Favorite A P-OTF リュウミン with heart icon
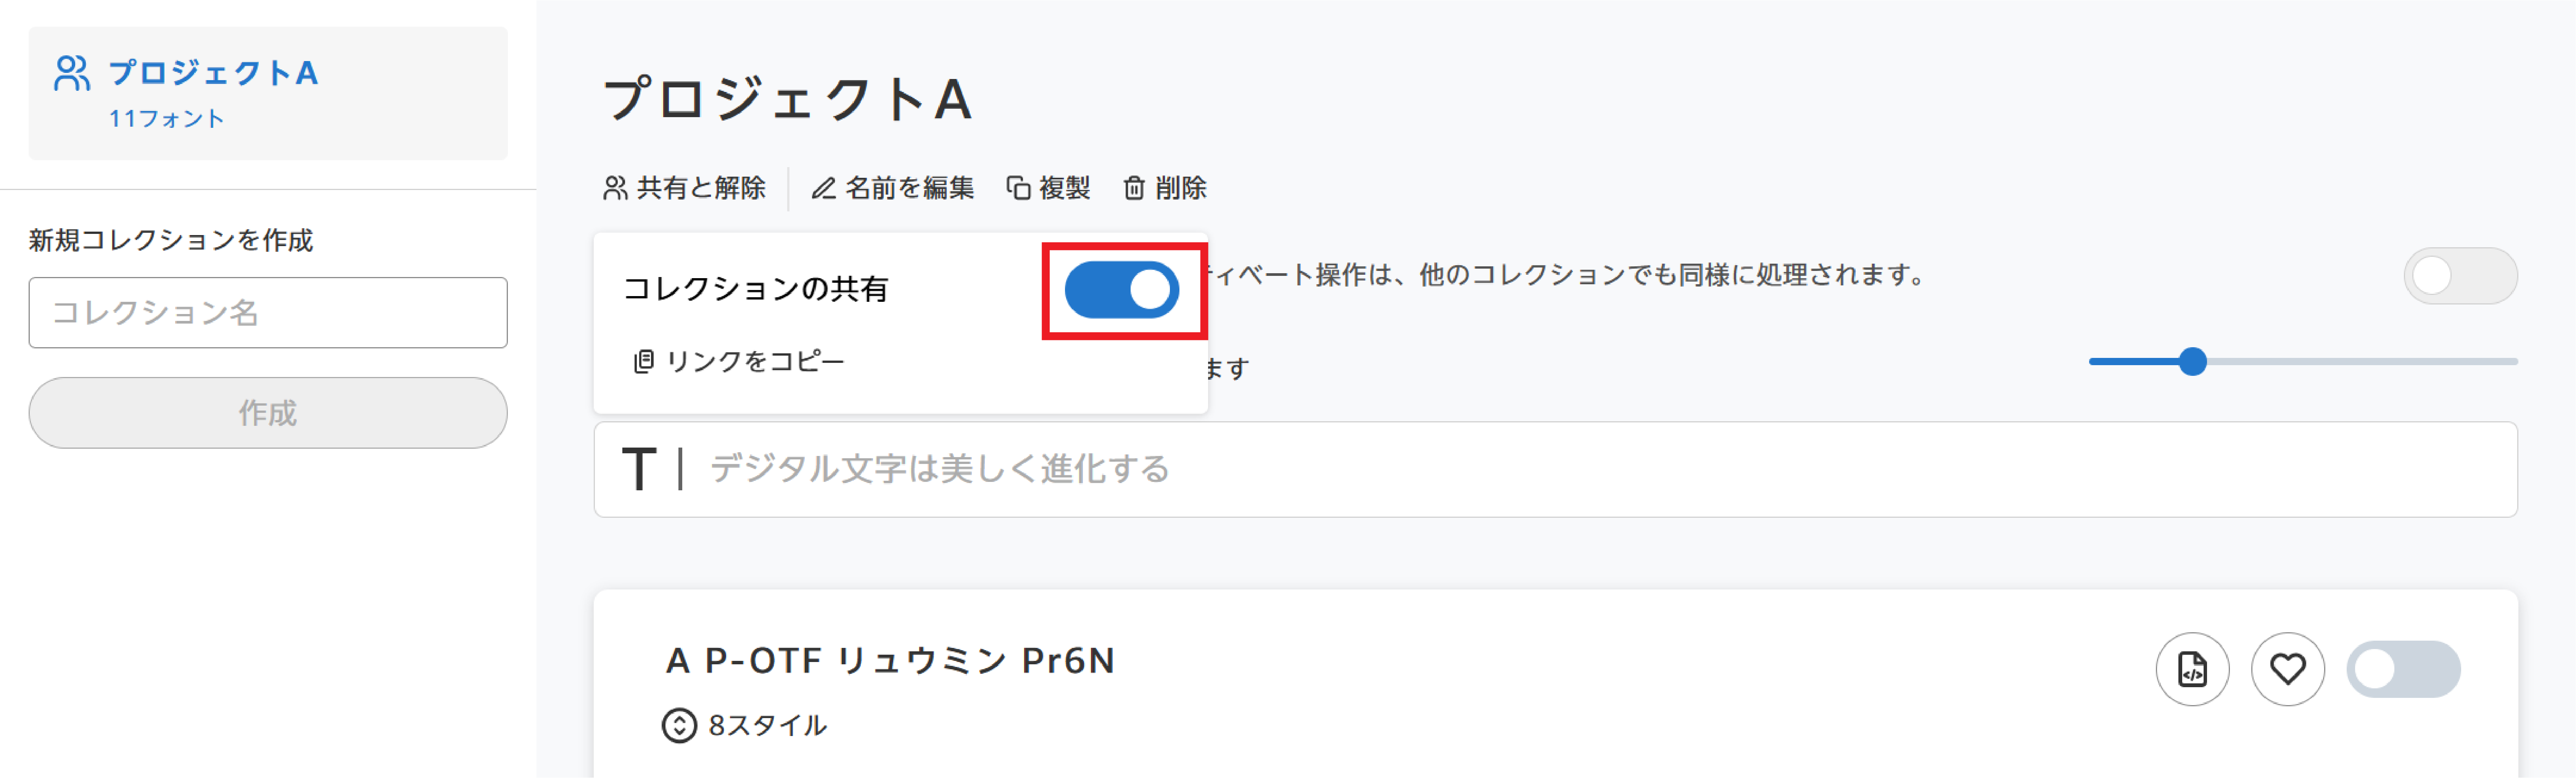Image resolution: width=2576 pixels, height=778 pixels. point(2287,669)
